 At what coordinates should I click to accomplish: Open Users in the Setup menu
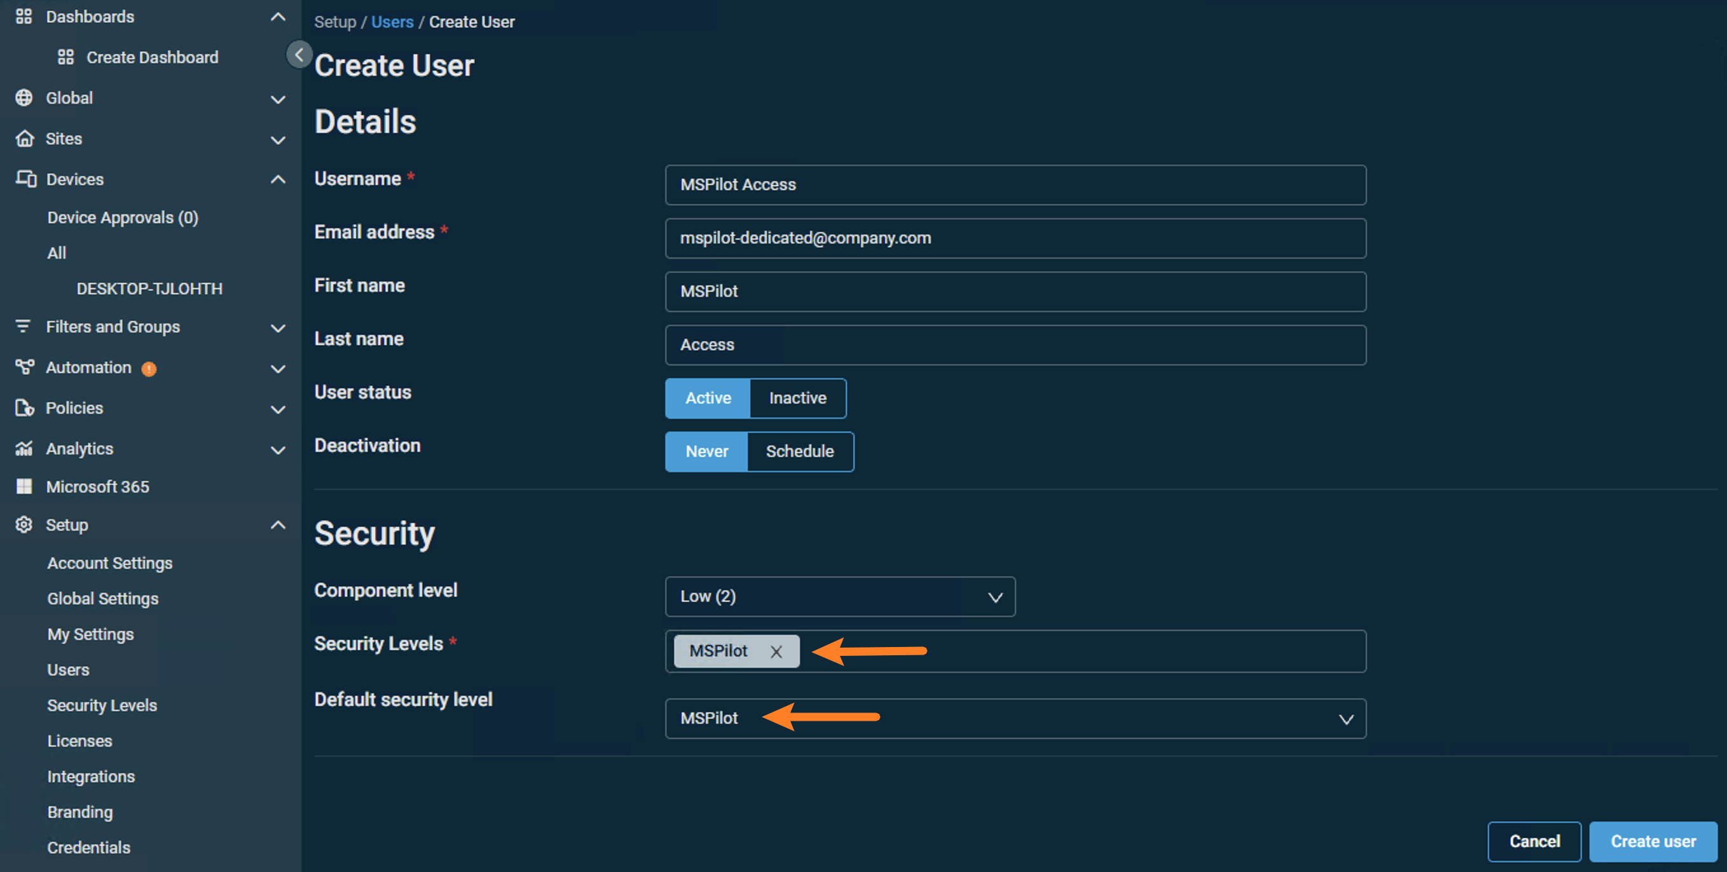(x=69, y=670)
